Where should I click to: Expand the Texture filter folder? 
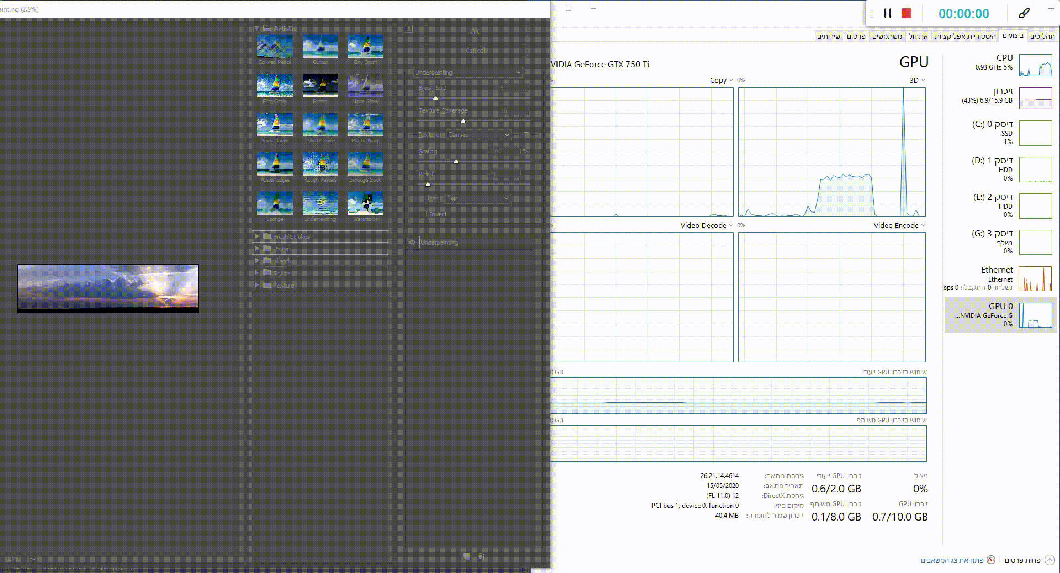point(257,285)
